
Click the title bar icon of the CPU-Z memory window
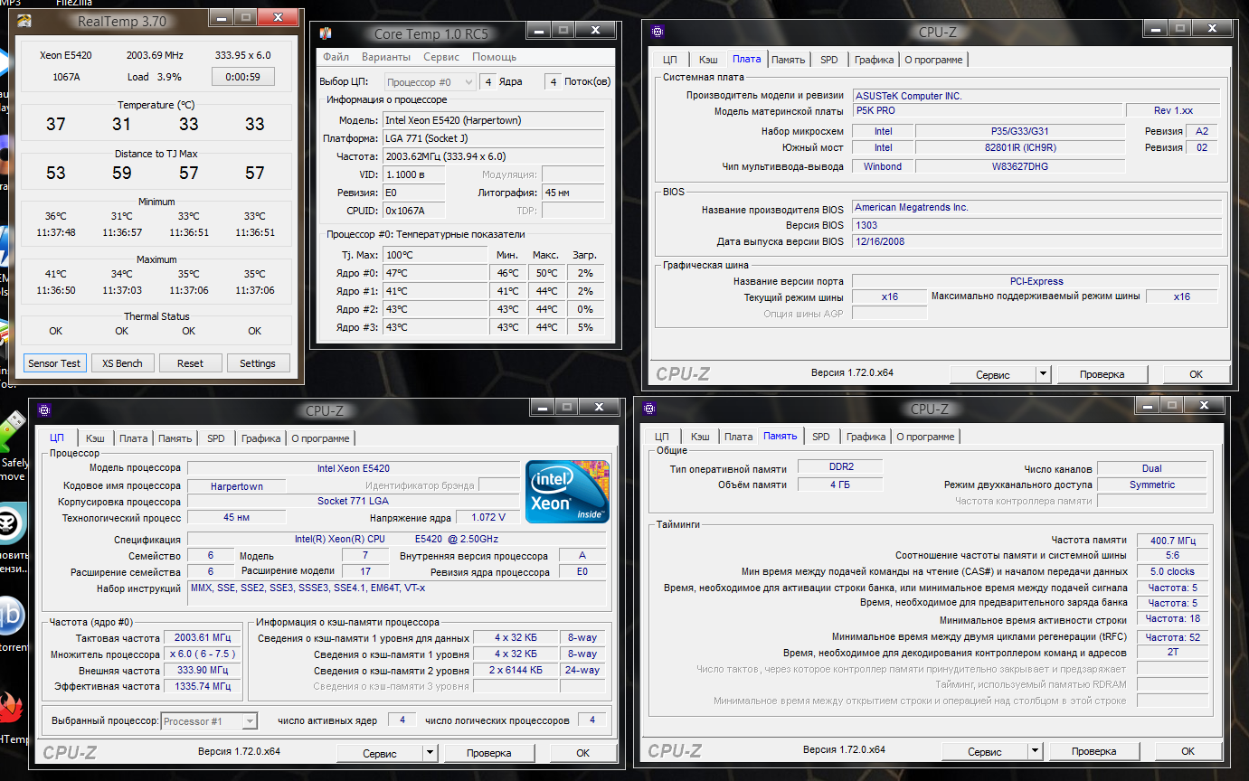(648, 409)
